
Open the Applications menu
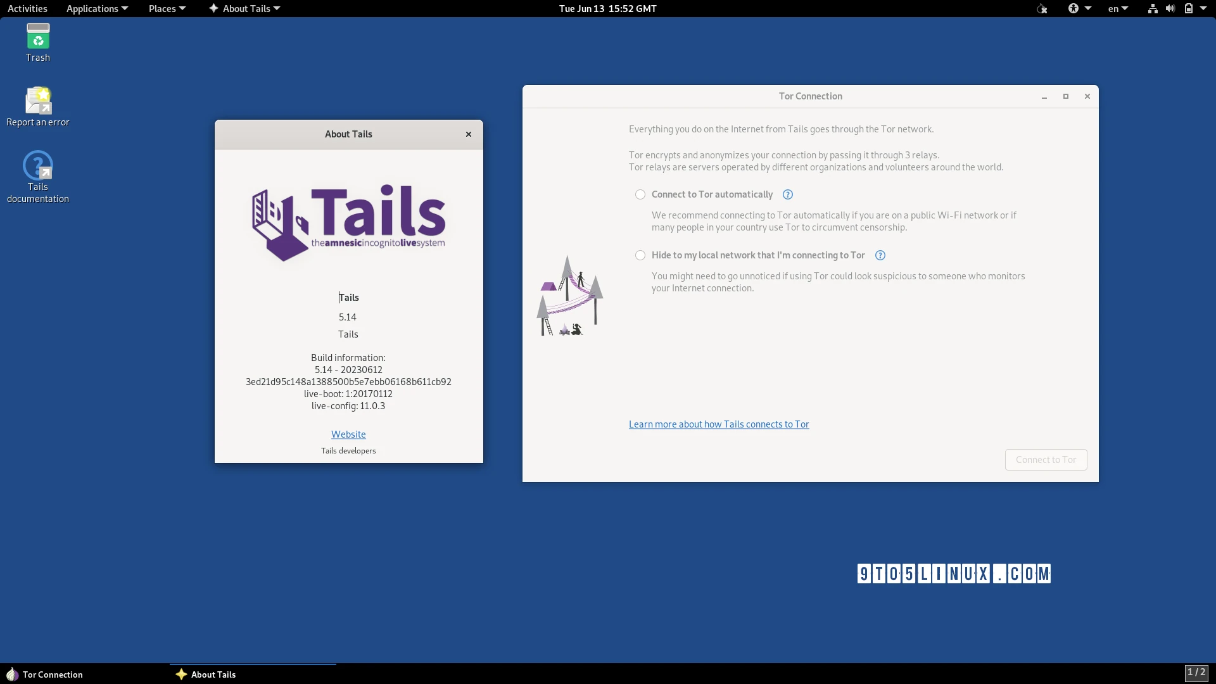(x=92, y=8)
